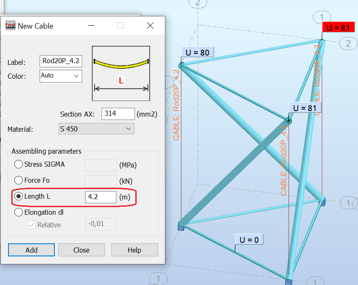Click the Length L value field 4.2
This screenshot has height=285, width=358.
tap(101, 197)
